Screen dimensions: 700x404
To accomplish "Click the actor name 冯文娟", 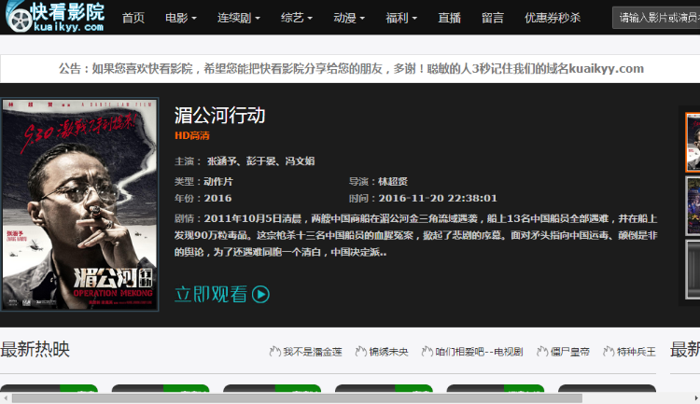I will 300,160.
